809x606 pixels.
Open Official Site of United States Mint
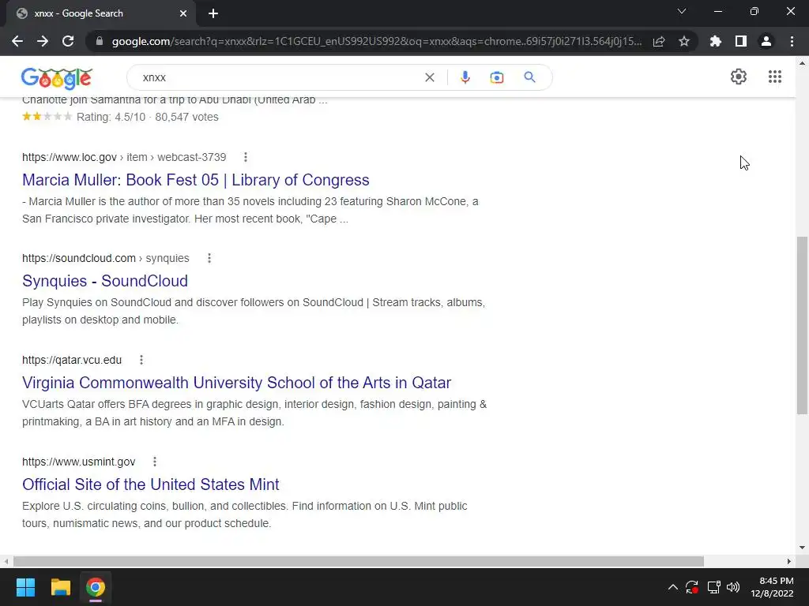[151, 484]
